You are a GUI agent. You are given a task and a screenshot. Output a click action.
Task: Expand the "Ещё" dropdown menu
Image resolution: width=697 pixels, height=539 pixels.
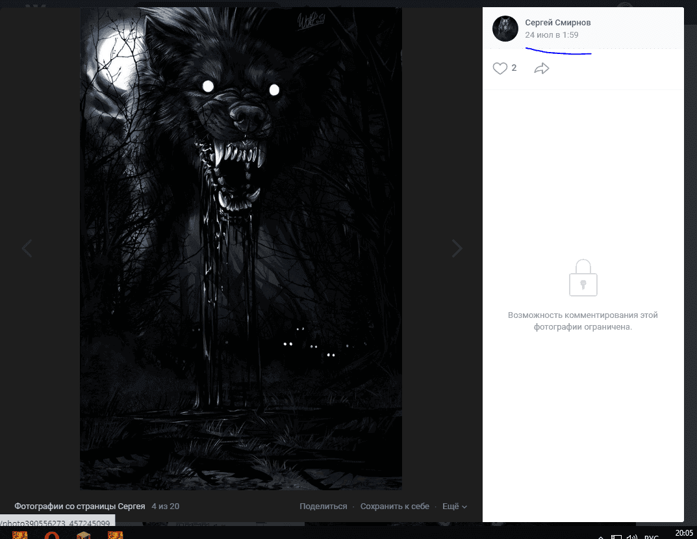(454, 506)
